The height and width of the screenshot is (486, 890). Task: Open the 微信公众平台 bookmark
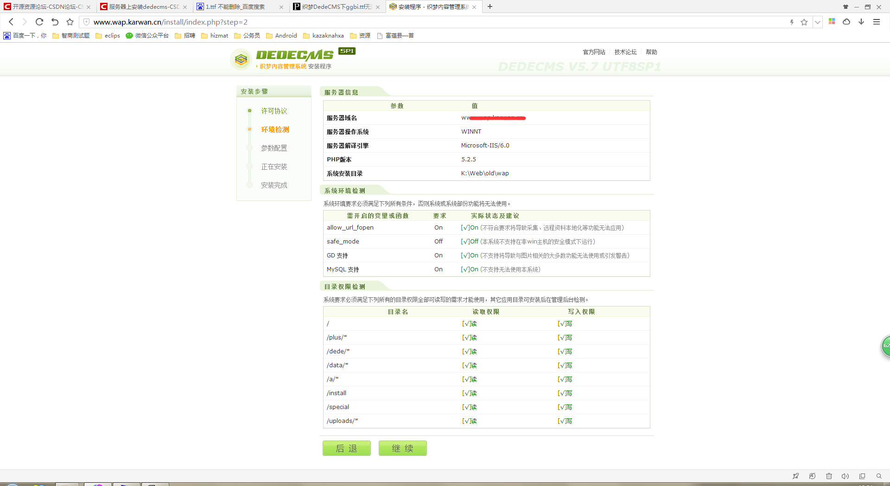click(147, 35)
